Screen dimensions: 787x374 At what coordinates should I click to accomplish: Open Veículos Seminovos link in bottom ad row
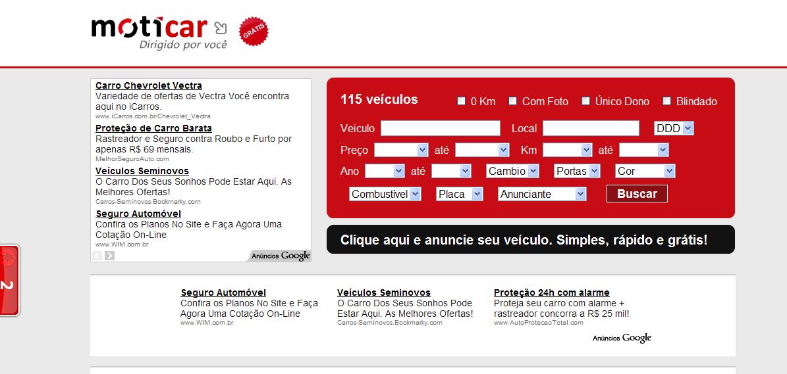point(384,292)
